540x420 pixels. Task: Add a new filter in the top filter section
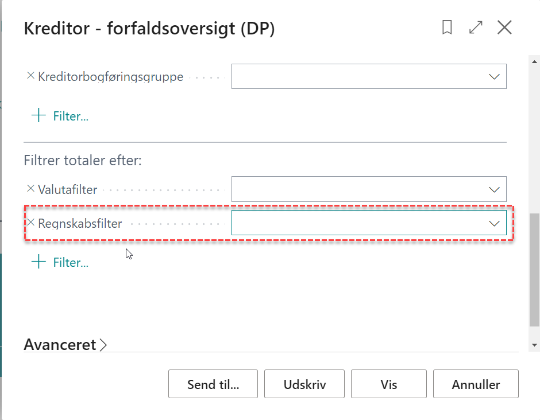click(61, 115)
